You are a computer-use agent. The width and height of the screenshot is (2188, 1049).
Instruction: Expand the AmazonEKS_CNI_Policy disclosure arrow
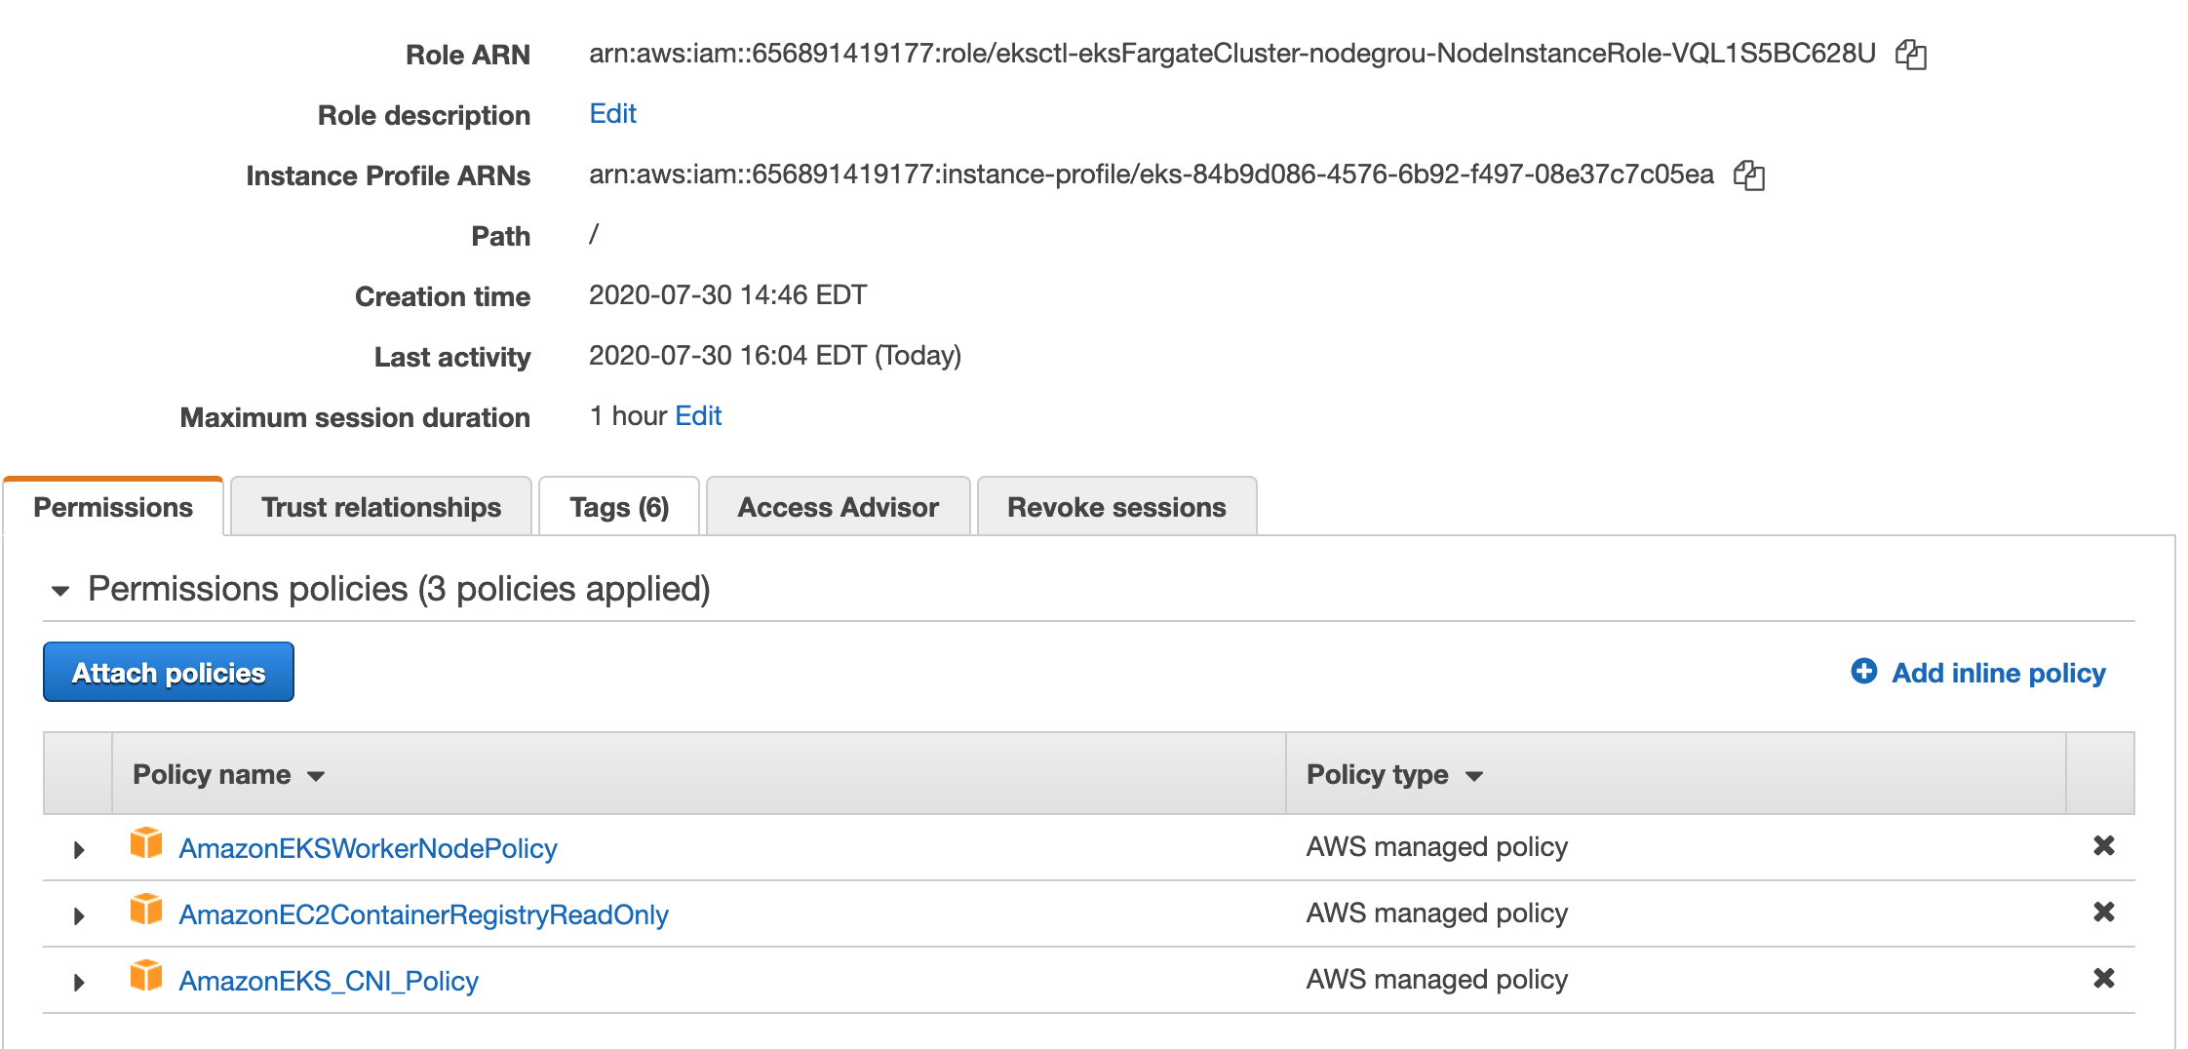coord(78,981)
